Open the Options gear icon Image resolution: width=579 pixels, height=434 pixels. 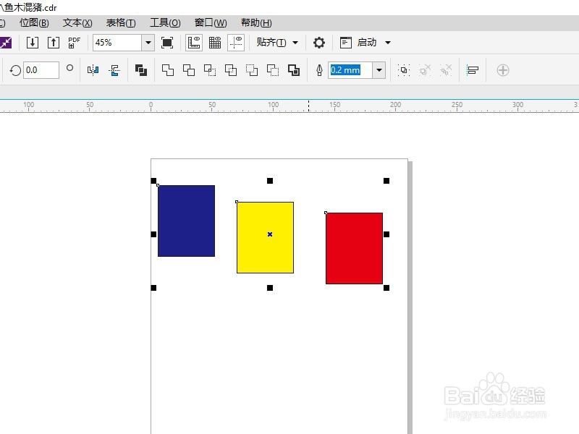coord(319,43)
